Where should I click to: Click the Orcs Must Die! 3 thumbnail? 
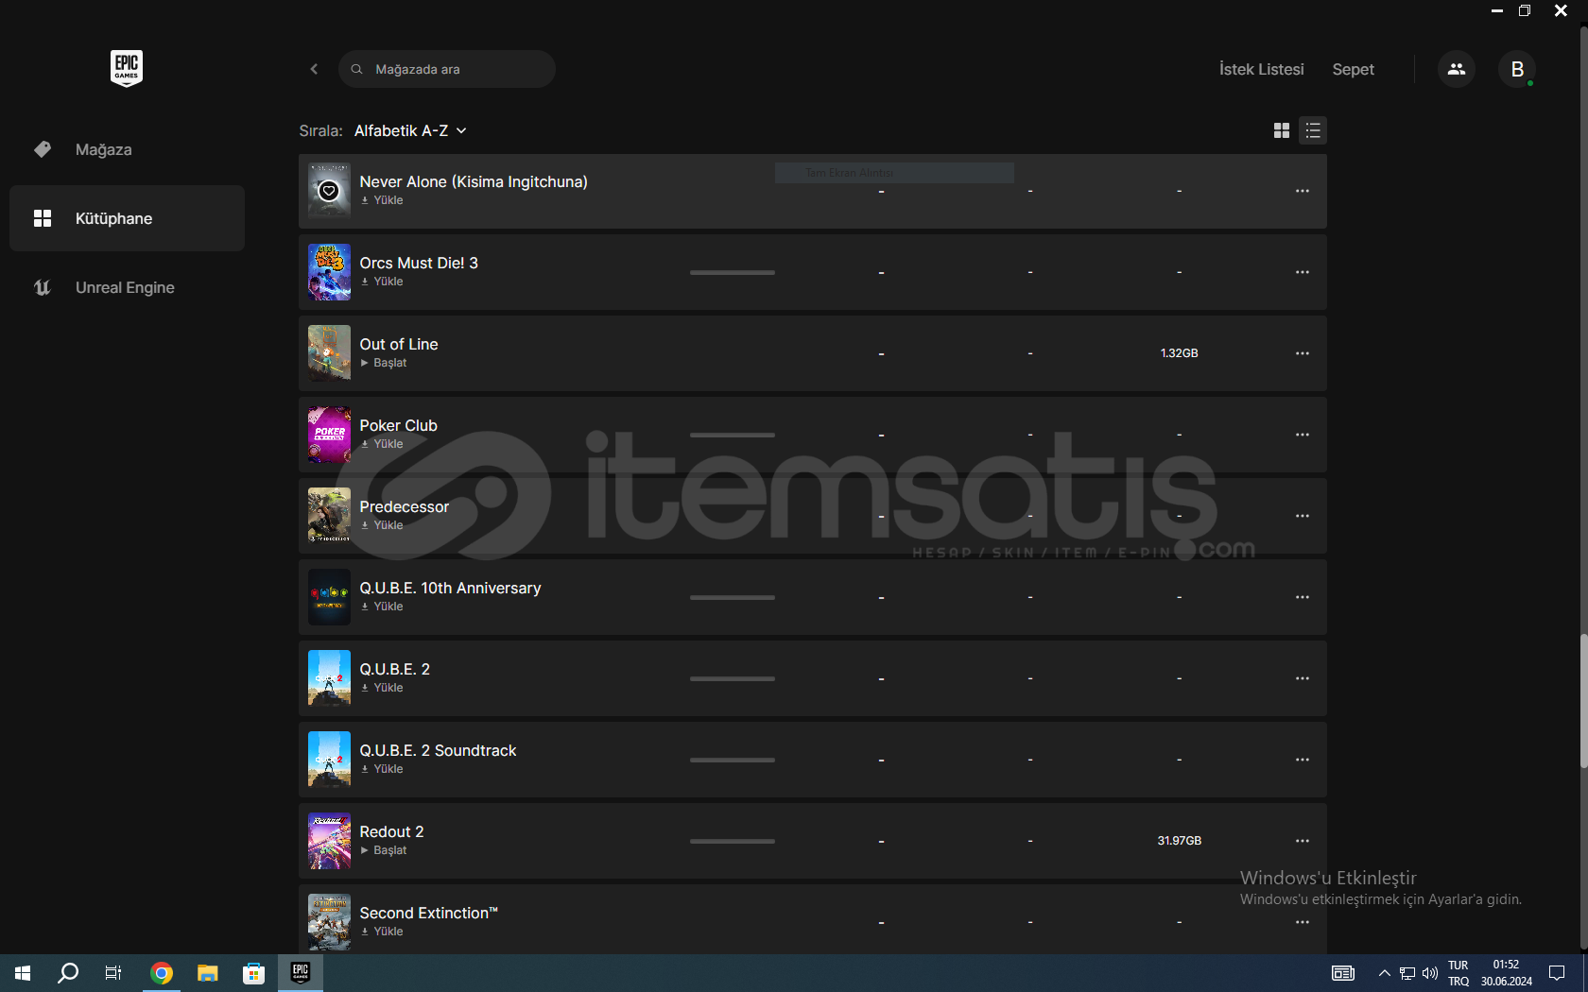click(x=329, y=272)
